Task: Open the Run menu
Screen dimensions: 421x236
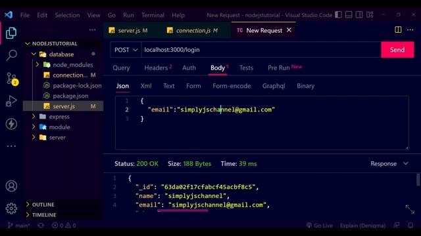Action: [128, 15]
